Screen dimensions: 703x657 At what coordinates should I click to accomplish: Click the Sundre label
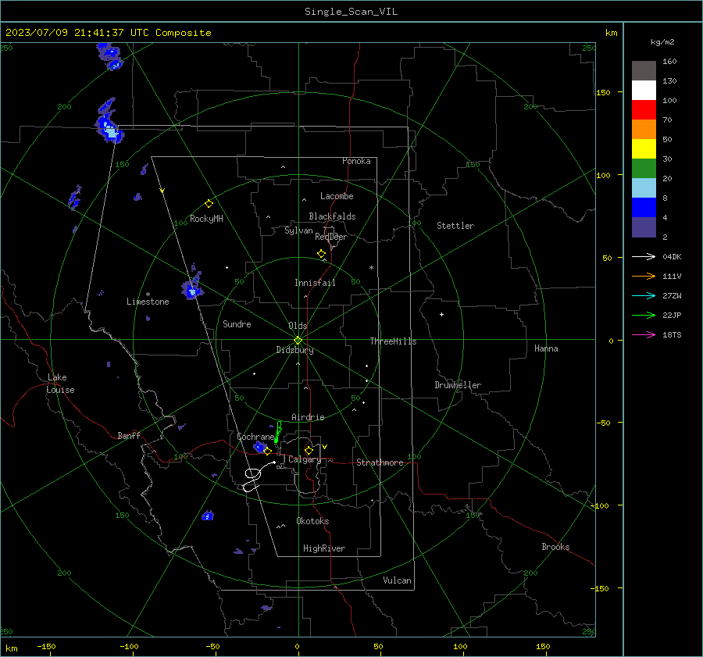(x=237, y=324)
